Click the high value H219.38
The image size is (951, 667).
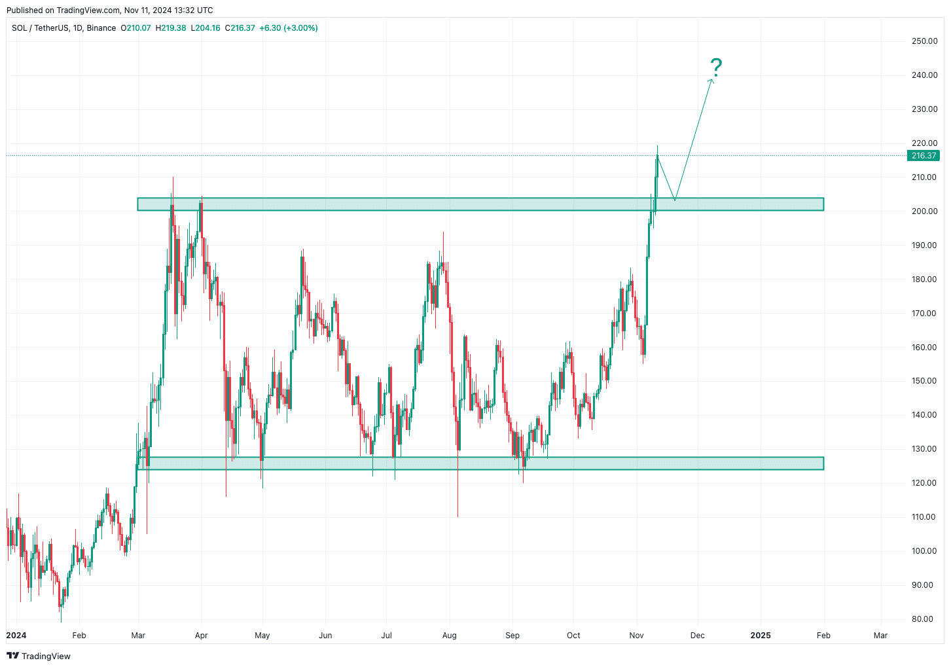coord(171,28)
